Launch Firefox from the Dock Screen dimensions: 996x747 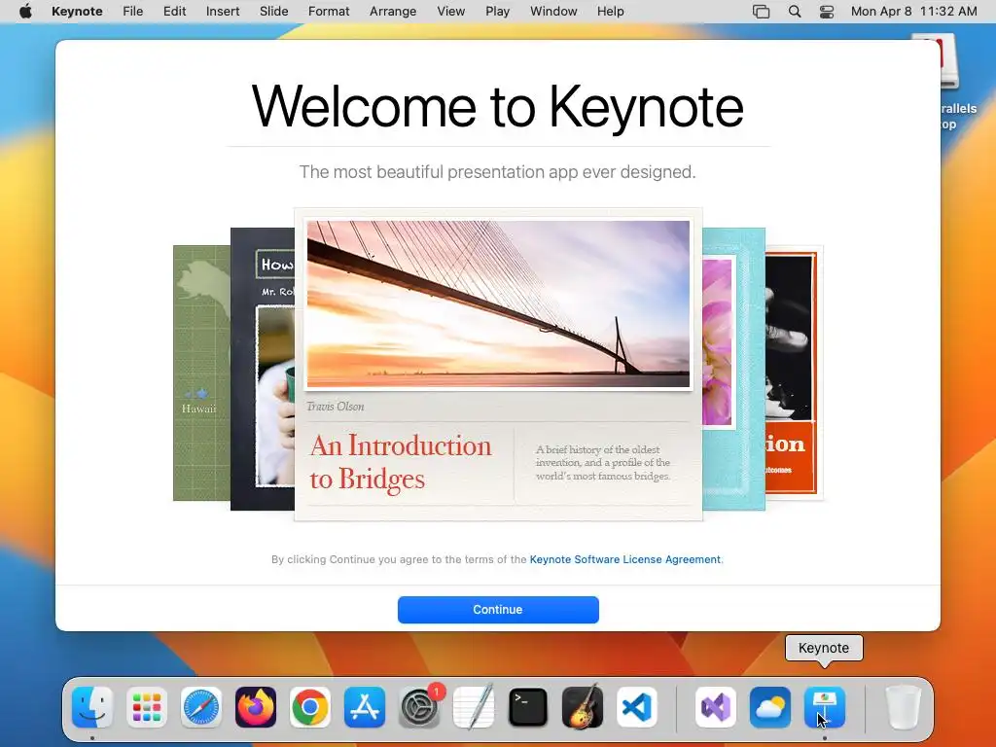tap(256, 707)
